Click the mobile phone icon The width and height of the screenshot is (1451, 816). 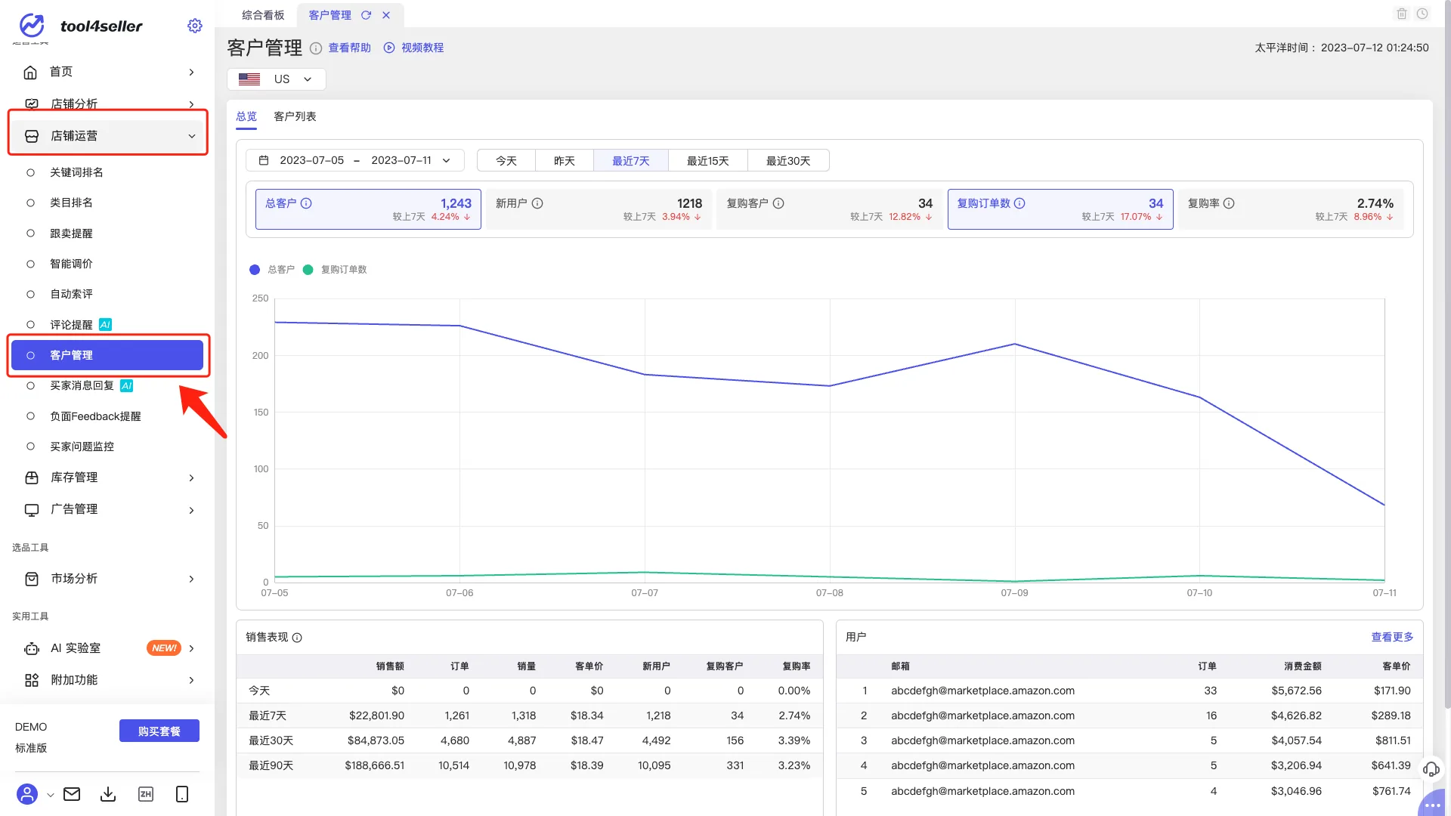pos(182,794)
